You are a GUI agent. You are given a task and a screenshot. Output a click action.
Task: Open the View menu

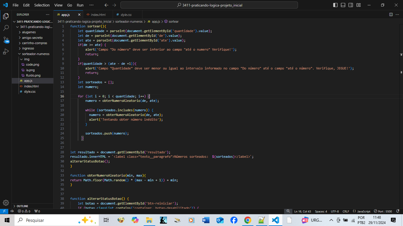click(58, 5)
